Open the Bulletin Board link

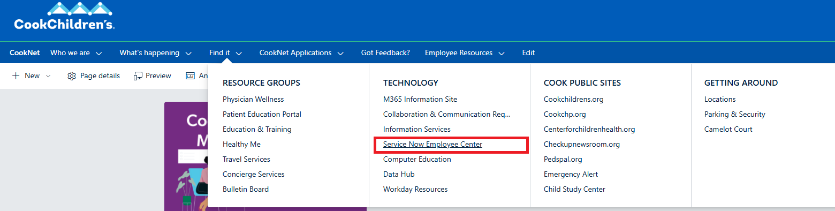click(246, 189)
